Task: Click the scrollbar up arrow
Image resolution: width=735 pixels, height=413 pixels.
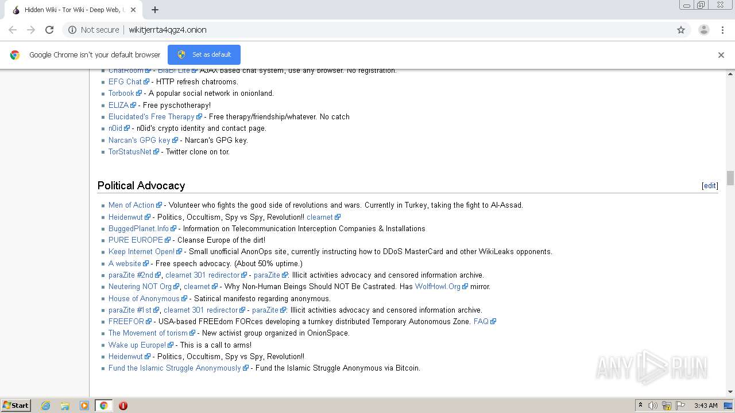Action: coord(730,73)
